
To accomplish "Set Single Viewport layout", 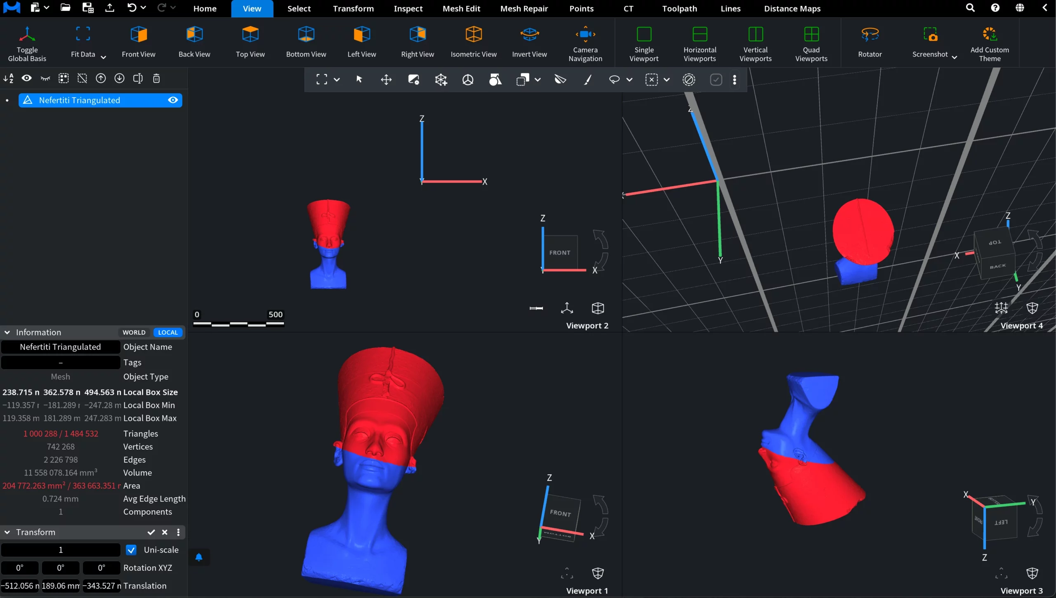I will [644, 43].
